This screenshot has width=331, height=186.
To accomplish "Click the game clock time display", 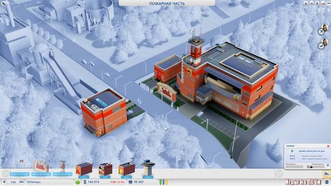I will click(13, 182).
